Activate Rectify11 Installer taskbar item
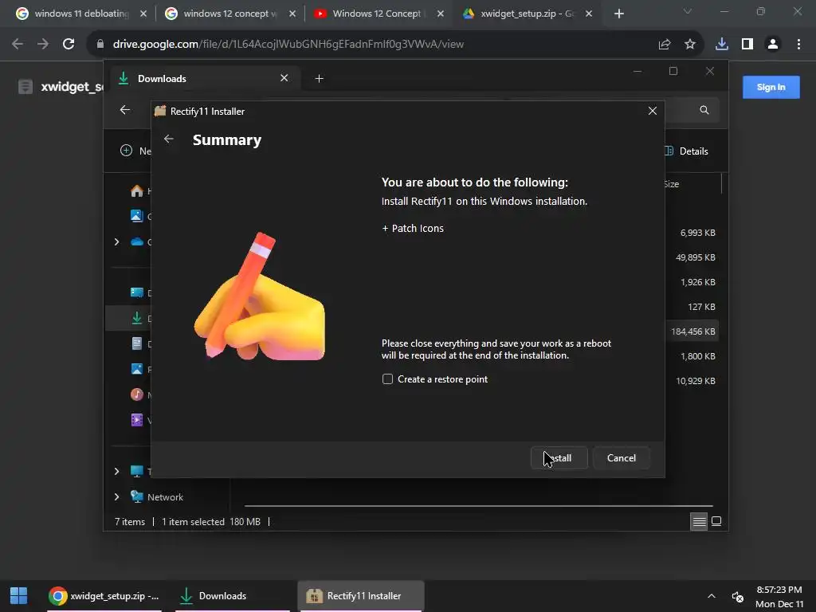This screenshot has height=612, width=816. (x=361, y=596)
